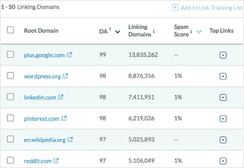Select the 5,025,893 linking domains value
Image resolution: width=244 pixels, height=168 pixels.
[141, 140]
